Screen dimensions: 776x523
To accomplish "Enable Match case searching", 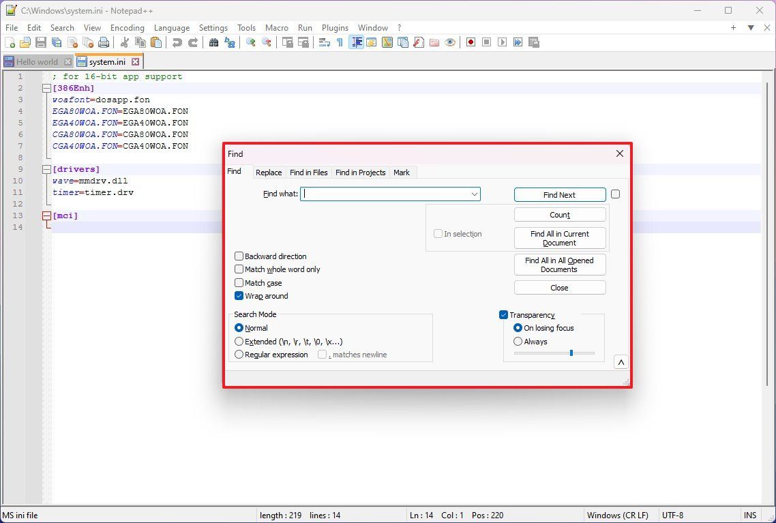I will point(239,282).
